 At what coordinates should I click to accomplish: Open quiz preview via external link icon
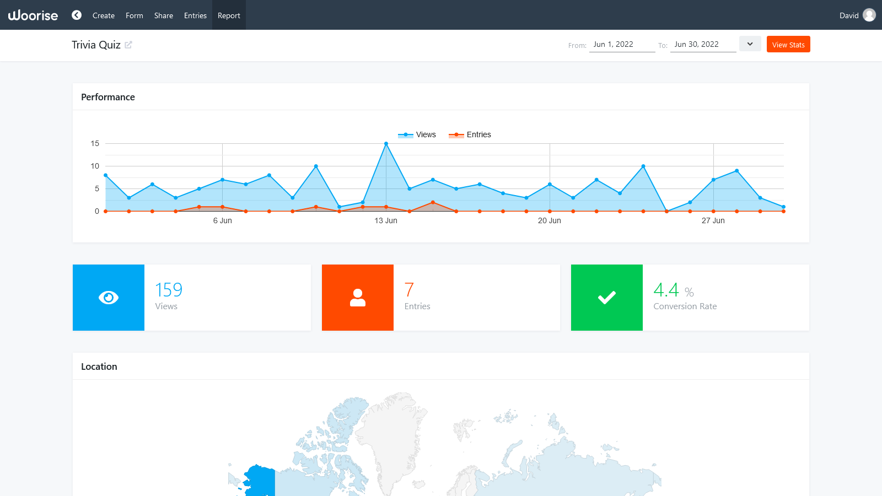click(x=129, y=45)
